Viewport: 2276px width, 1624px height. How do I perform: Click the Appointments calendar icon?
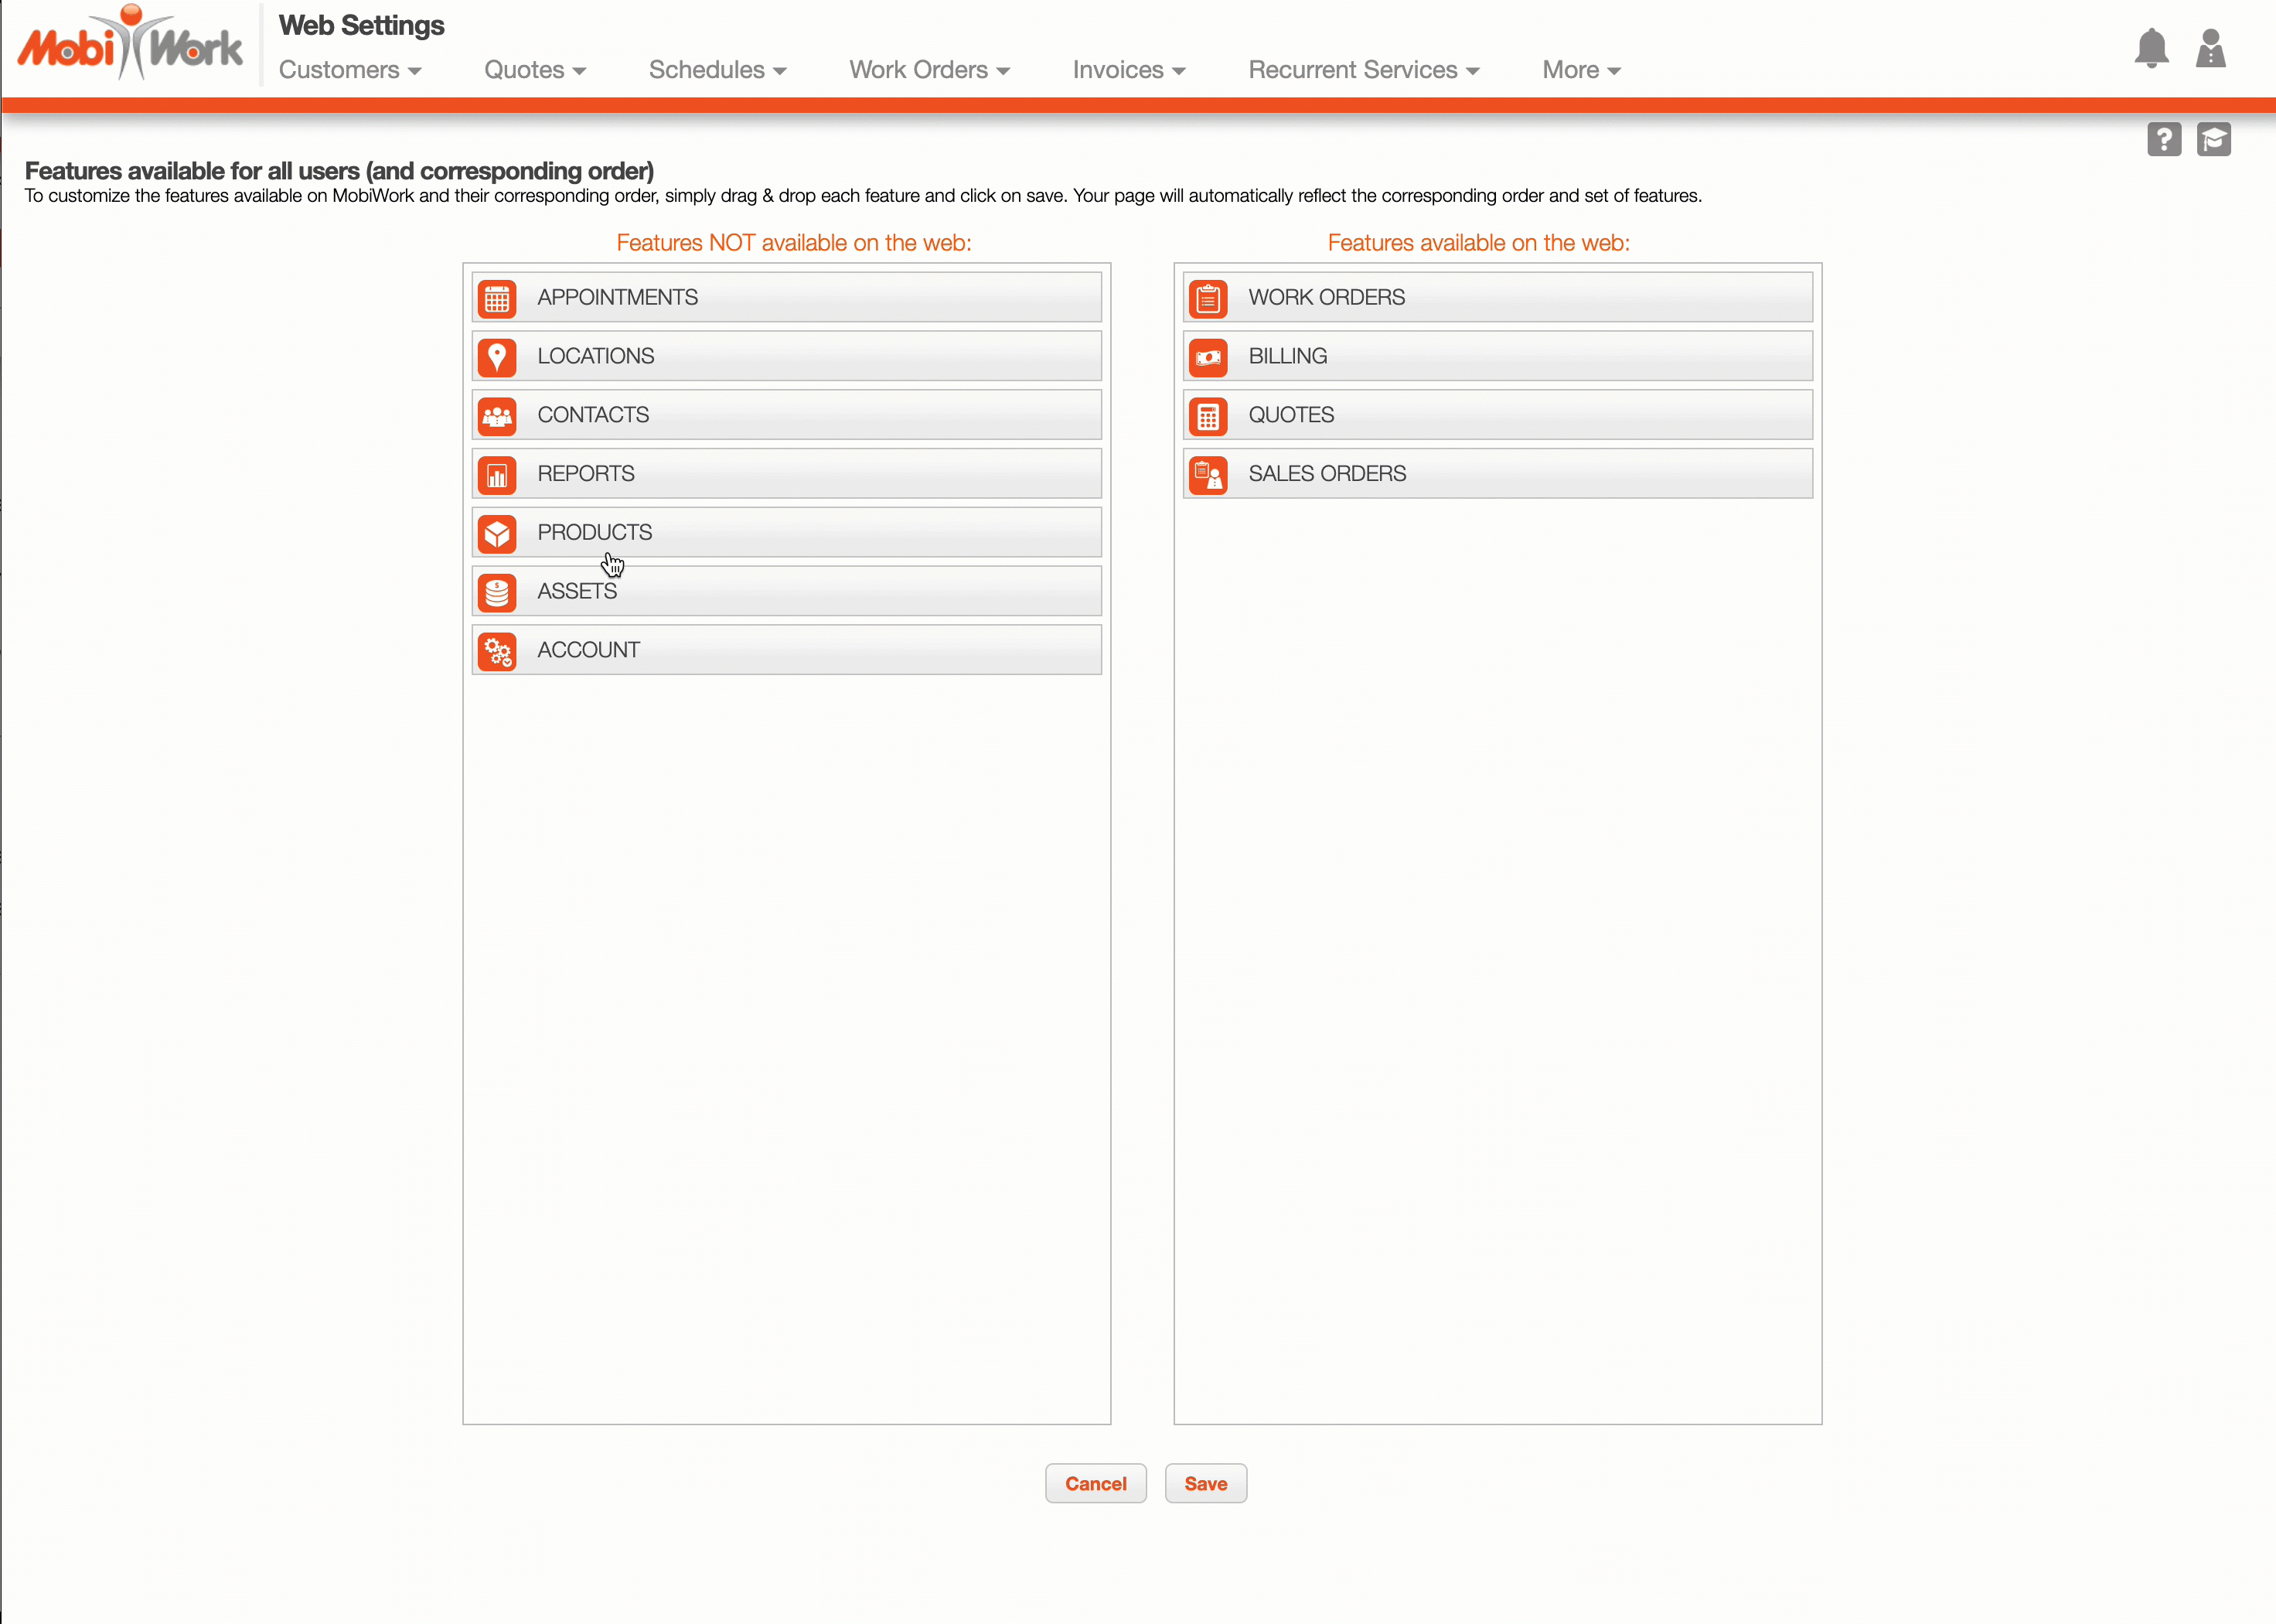pos(497,298)
